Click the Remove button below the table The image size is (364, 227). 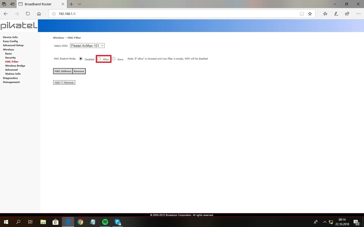pos(69,82)
